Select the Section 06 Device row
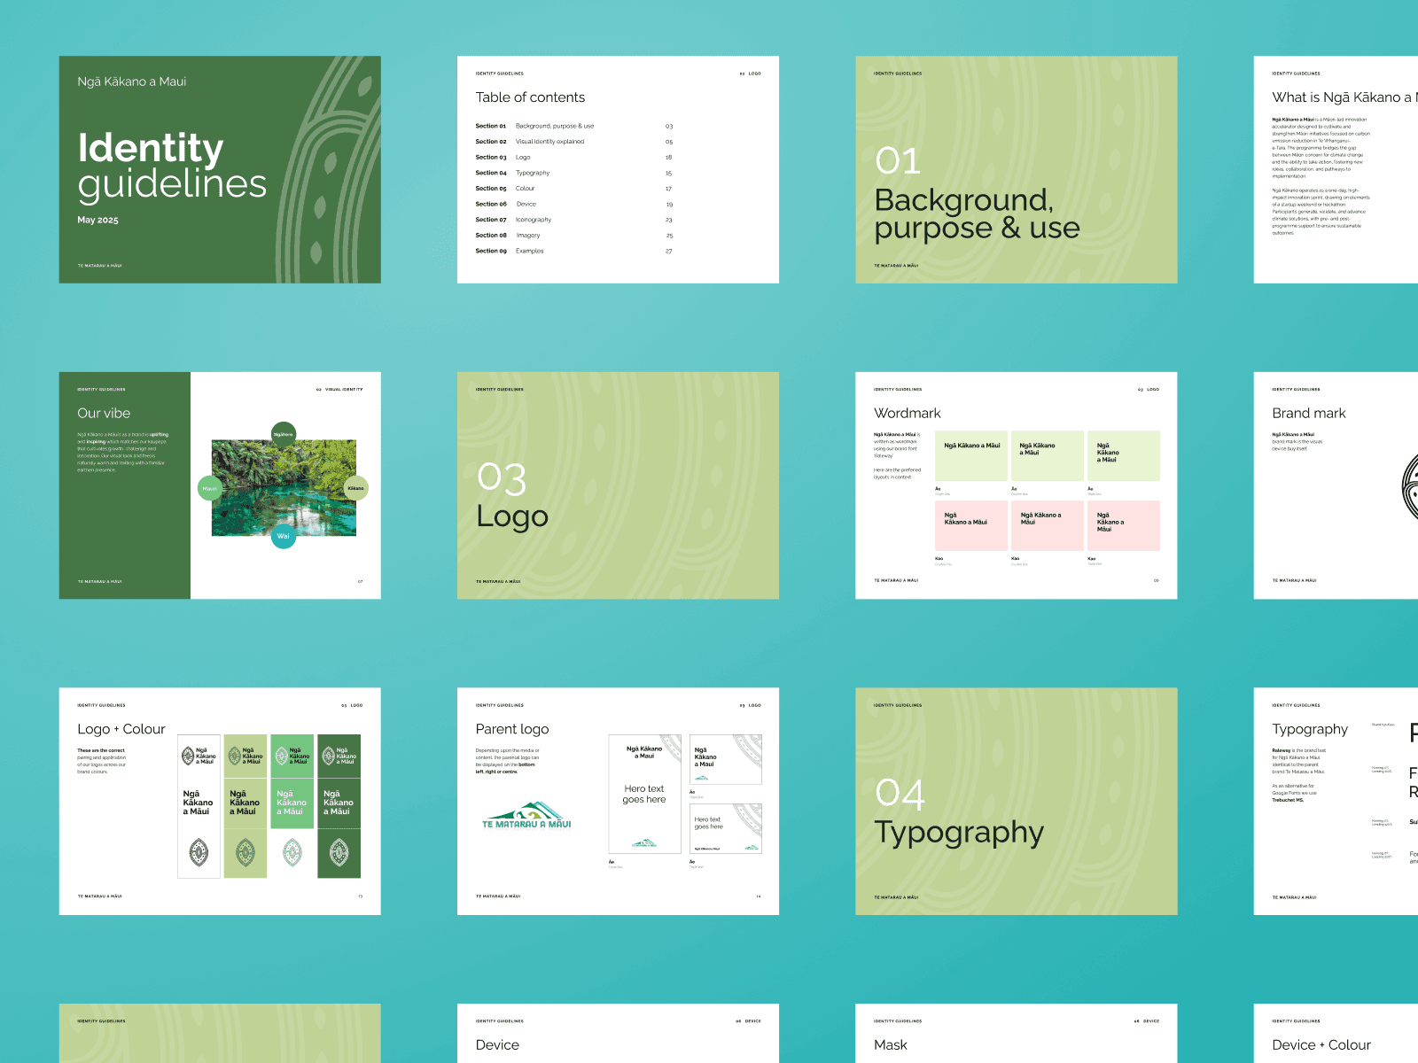 tap(574, 204)
